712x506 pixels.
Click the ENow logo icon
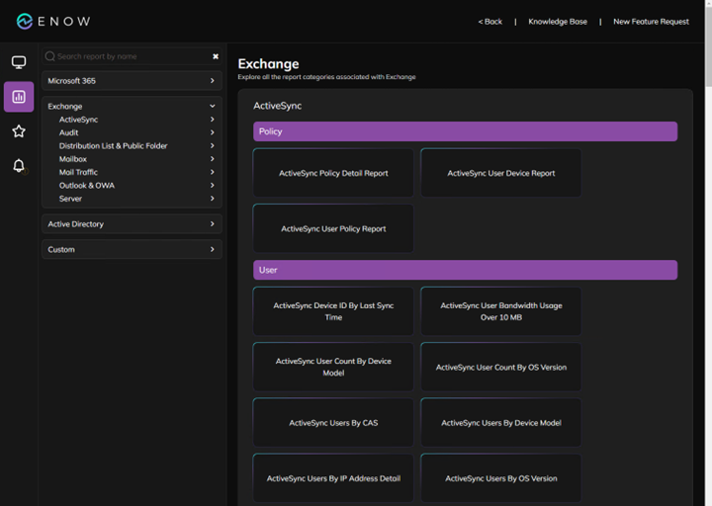[x=25, y=21]
